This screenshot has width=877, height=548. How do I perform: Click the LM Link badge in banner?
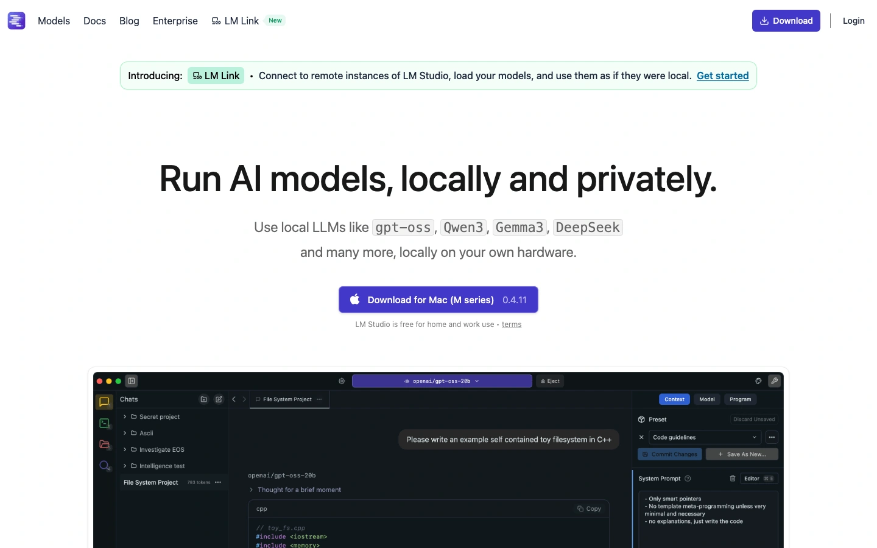pyautogui.click(x=216, y=76)
